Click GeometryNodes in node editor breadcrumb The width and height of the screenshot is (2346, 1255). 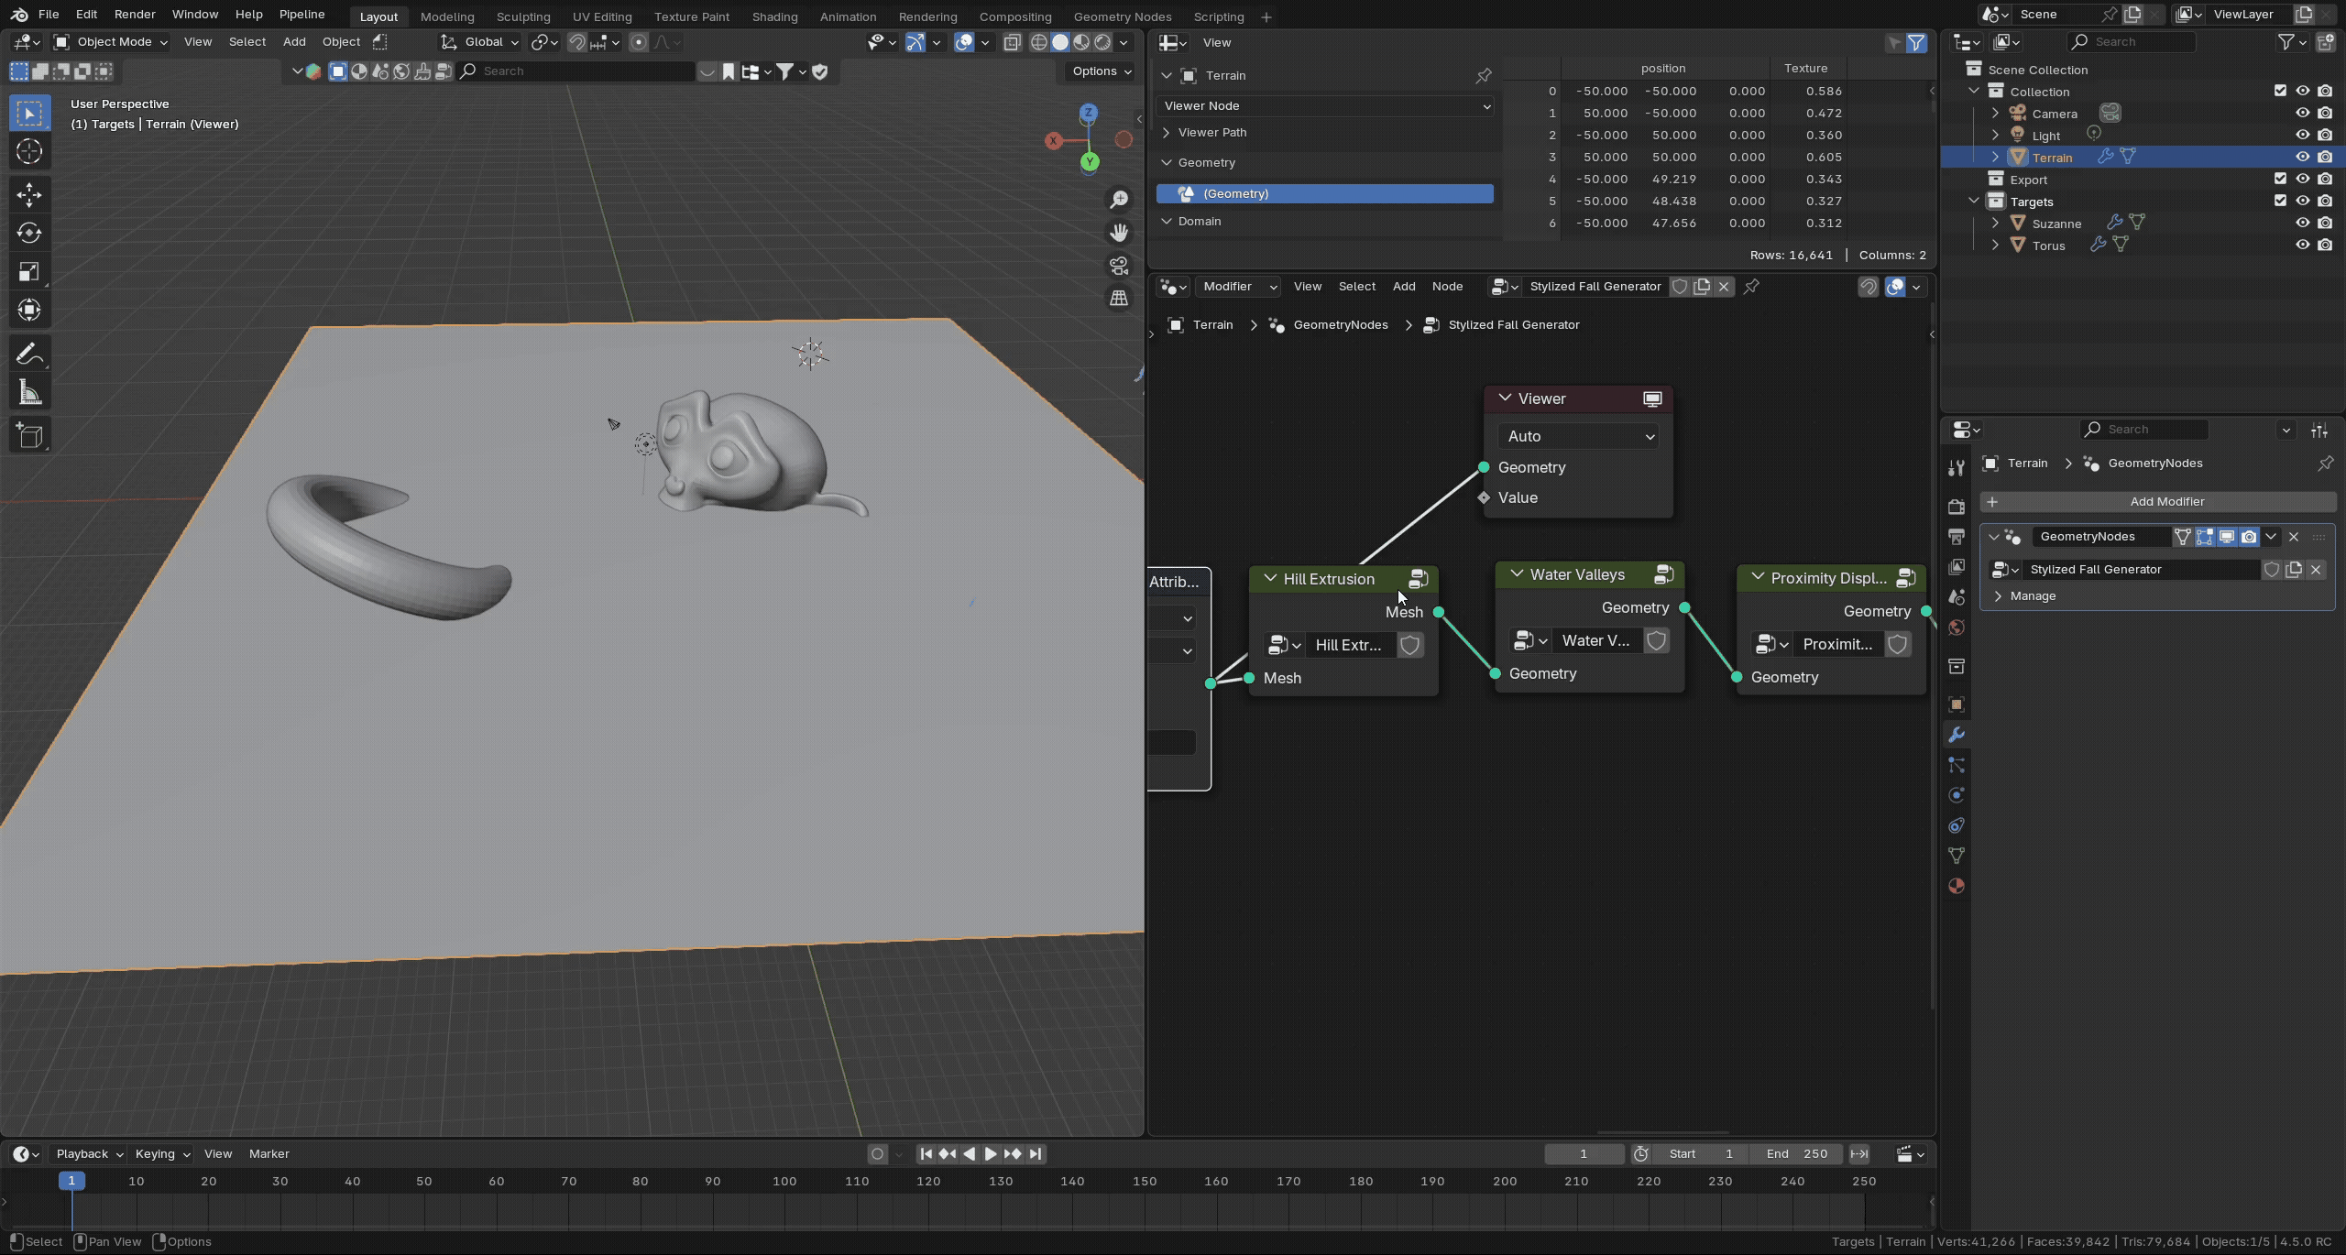(1340, 325)
